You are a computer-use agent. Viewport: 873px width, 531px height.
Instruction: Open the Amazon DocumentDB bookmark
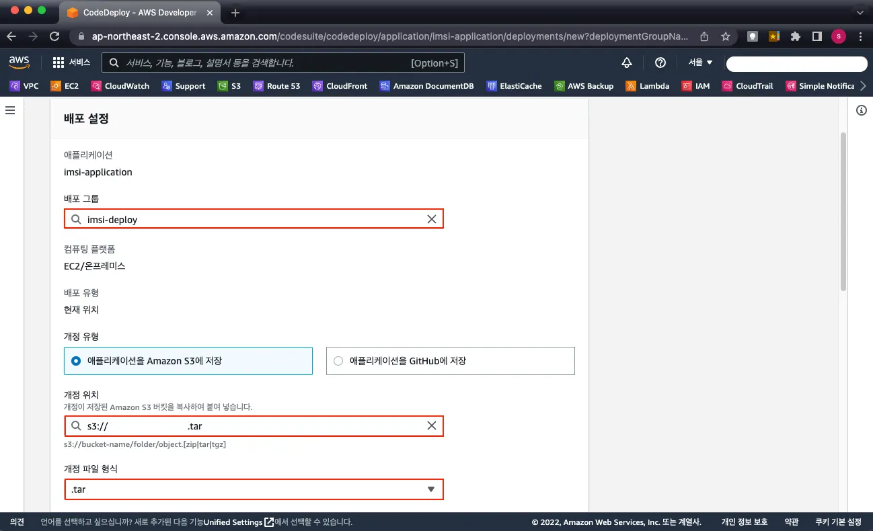click(x=426, y=86)
